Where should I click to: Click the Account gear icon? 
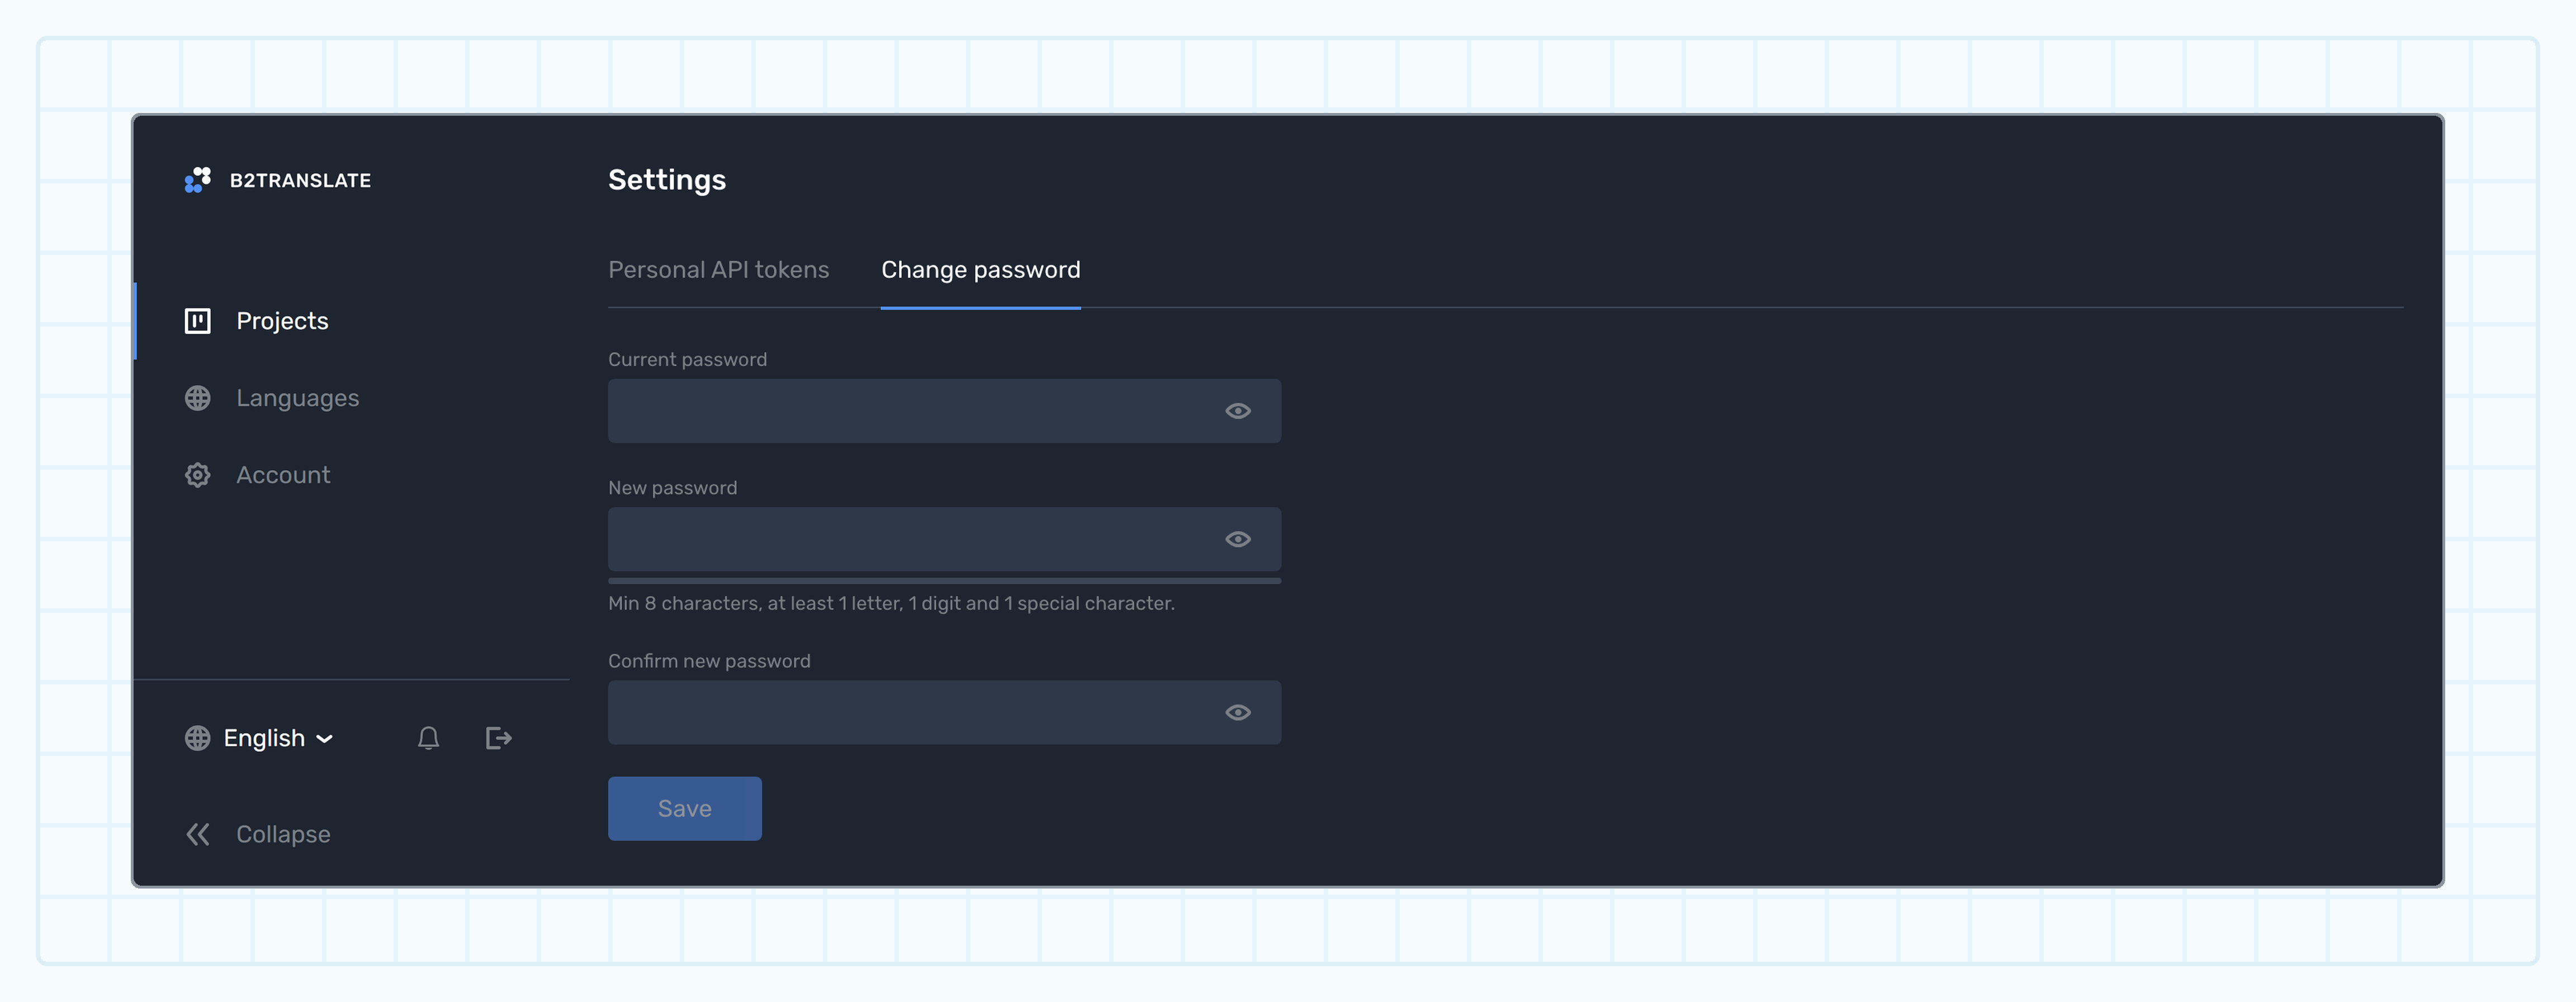(198, 475)
